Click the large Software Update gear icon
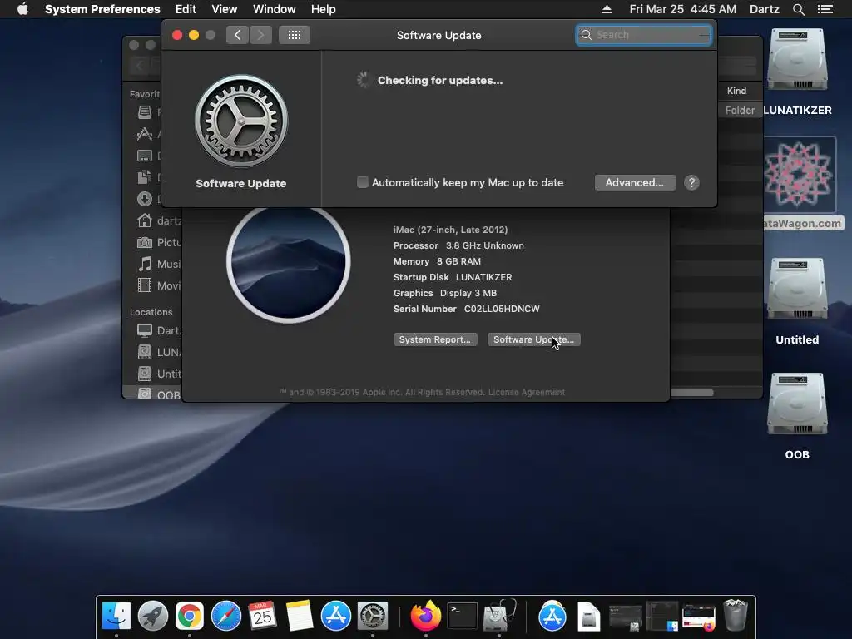 coord(241,121)
